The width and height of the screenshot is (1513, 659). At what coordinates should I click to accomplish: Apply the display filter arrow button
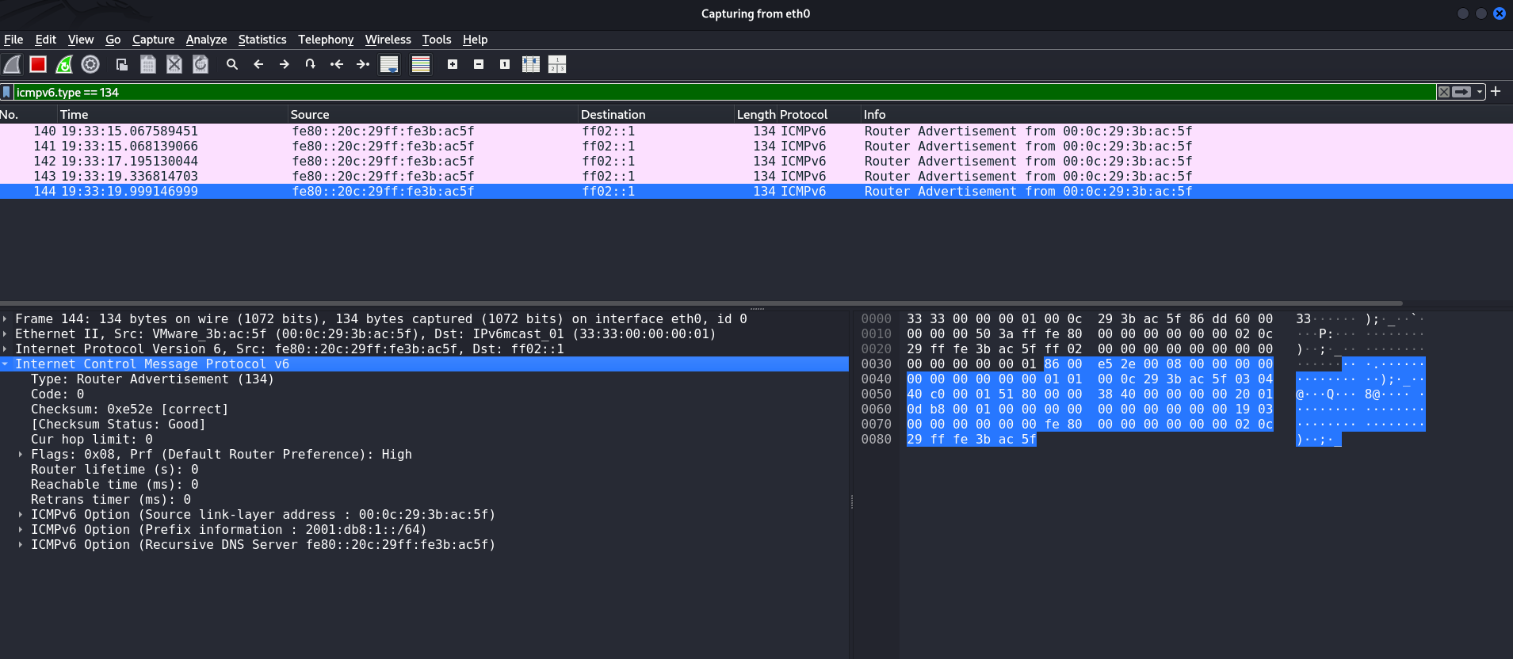(1461, 92)
